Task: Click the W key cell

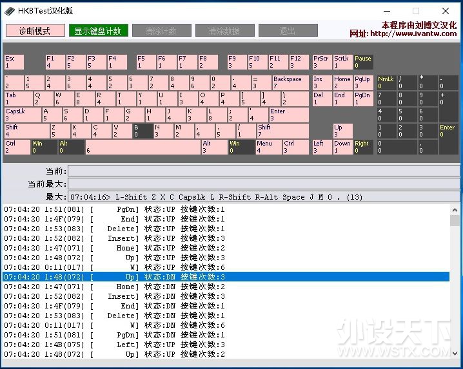Action: point(64,99)
